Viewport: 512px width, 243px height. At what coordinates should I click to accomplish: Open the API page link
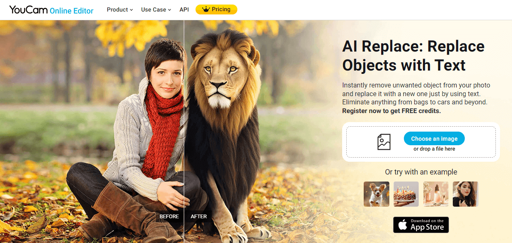coord(184,9)
